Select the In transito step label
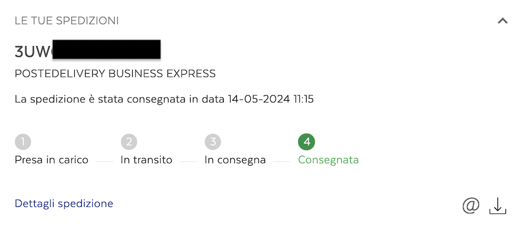Screen dimensions: 531x235 [146, 160]
